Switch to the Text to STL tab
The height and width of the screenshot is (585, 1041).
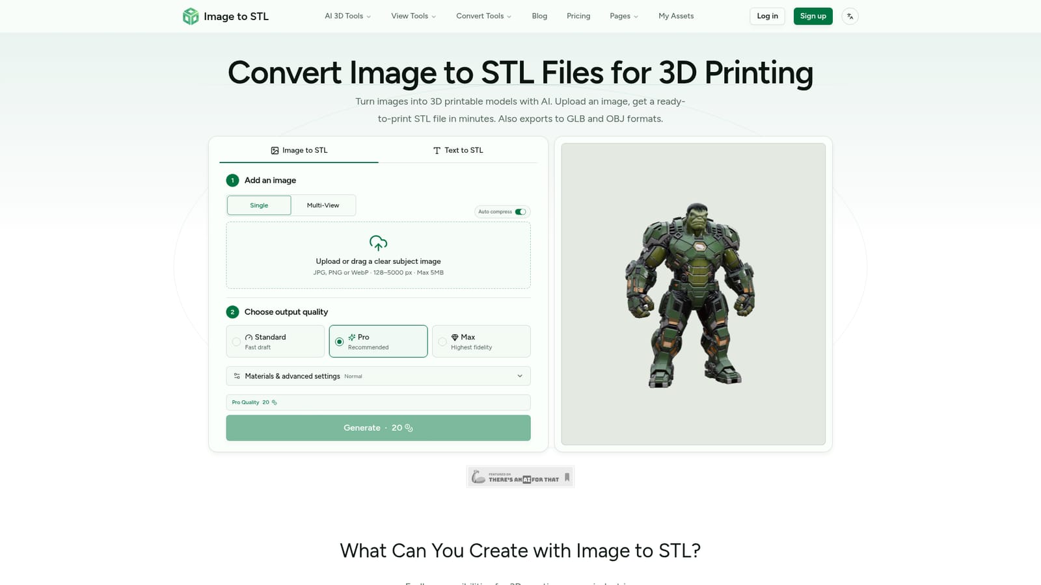tap(458, 150)
